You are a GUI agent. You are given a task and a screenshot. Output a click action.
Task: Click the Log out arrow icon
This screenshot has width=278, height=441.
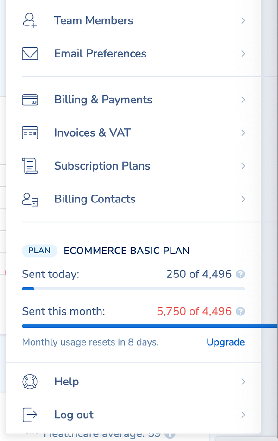point(29,415)
